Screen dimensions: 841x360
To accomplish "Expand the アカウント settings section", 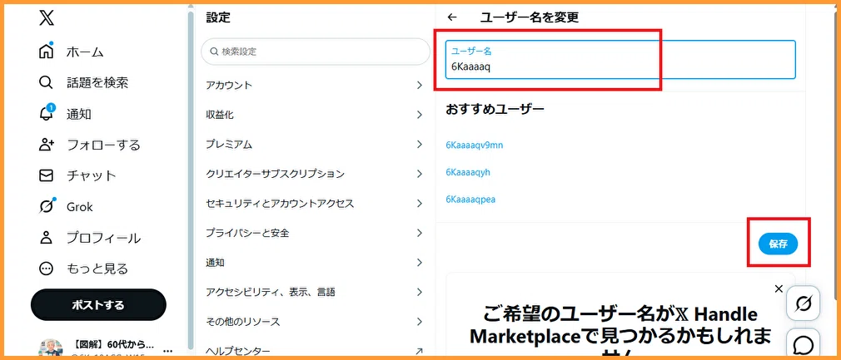I will pyautogui.click(x=316, y=85).
